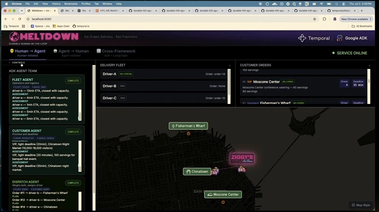
Task: Click the Customer Agent COMPLETE status badge
Action: pyautogui.click(x=73, y=132)
